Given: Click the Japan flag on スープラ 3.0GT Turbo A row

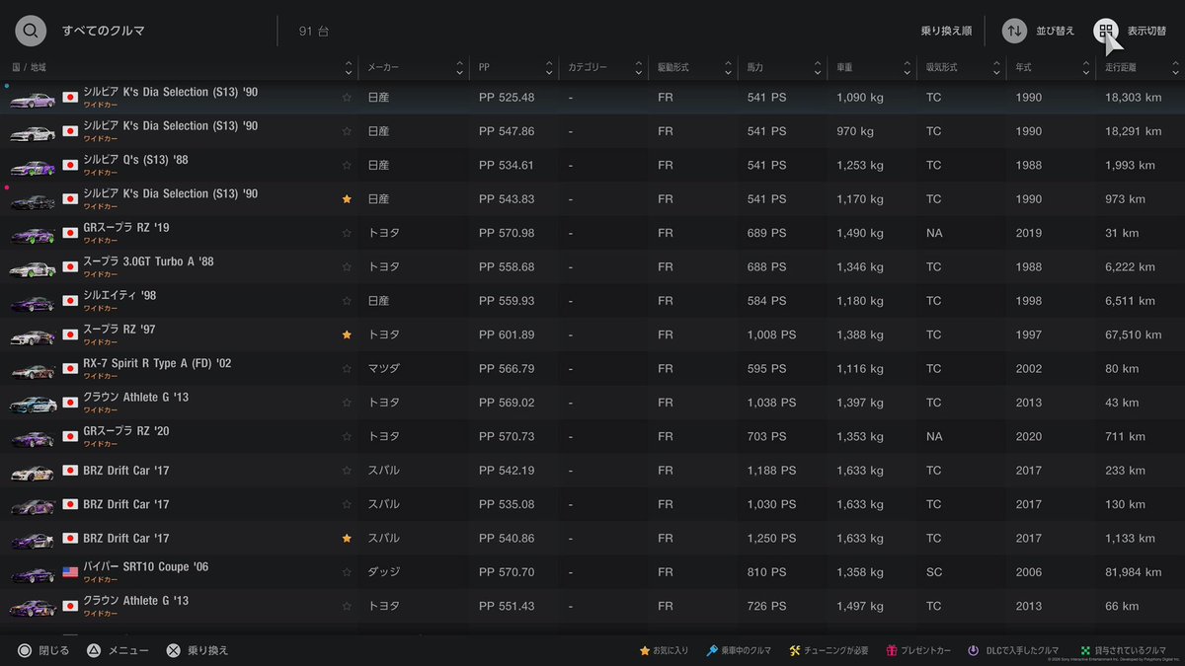Looking at the screenshot, I should tap(70, 267).
